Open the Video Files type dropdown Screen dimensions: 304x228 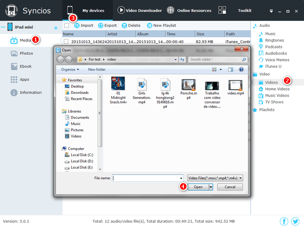point(215,178)
